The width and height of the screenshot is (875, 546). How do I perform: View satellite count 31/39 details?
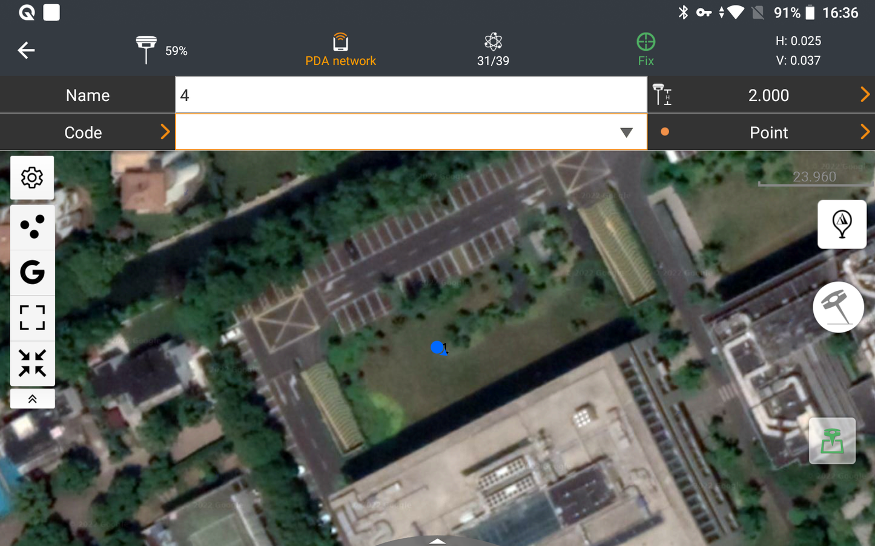tap(493, 50)
